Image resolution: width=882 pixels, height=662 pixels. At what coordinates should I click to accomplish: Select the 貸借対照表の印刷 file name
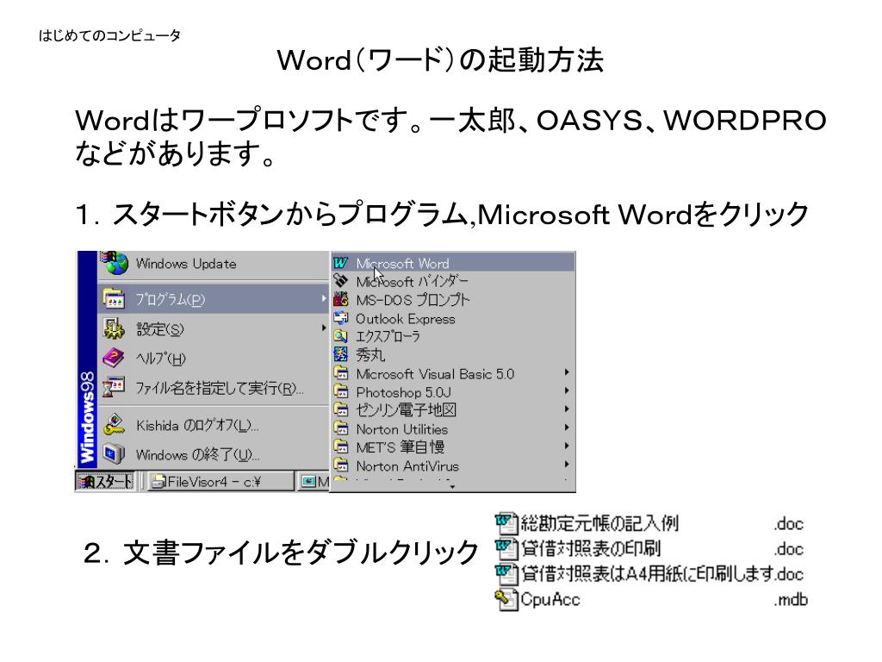point(591,548)
